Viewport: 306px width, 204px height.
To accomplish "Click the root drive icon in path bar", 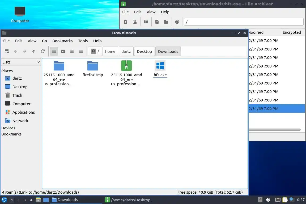I will pos(95,51).
